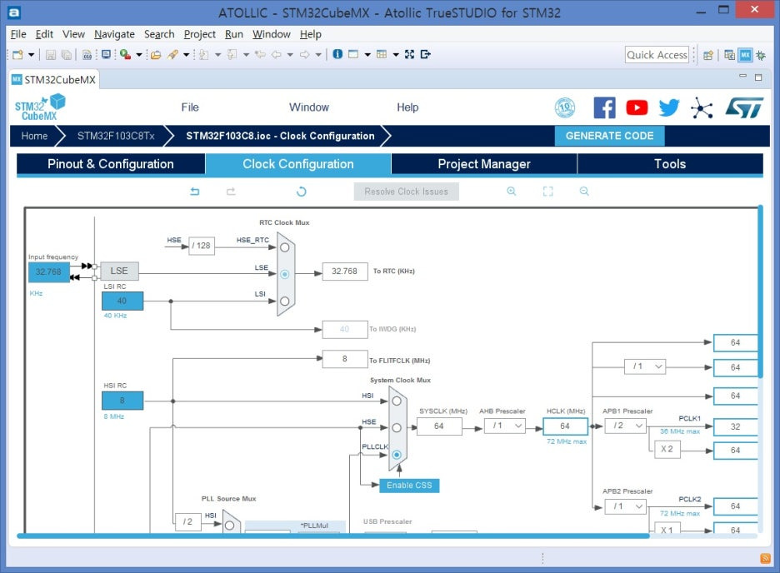Click the New wizard toolbar icon
This screenshot has width=780, height=573.
click(x=17, y=55)
